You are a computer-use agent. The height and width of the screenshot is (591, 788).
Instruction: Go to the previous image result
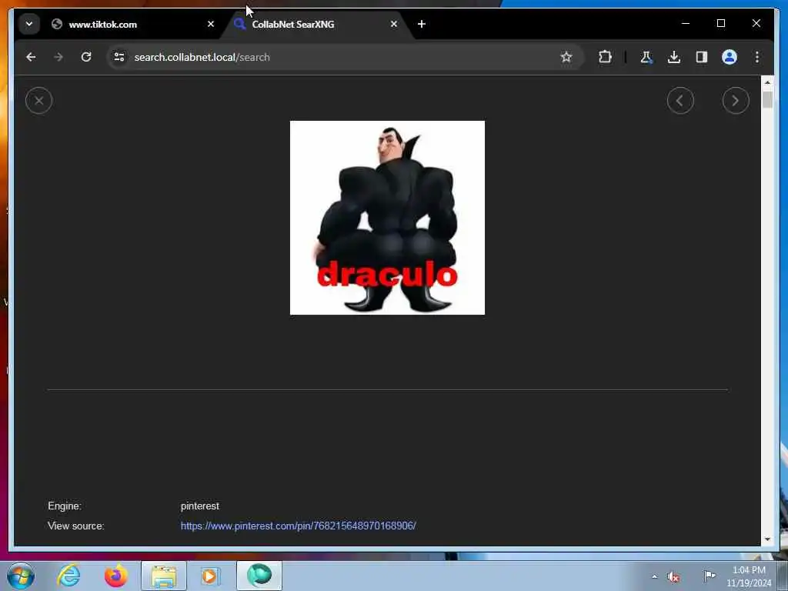pos(680,101)
